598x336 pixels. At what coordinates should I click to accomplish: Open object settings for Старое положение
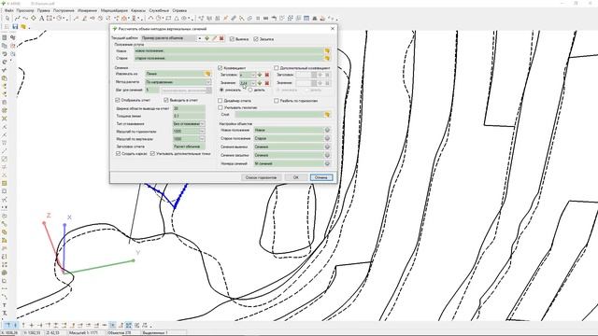click(327, 139)
